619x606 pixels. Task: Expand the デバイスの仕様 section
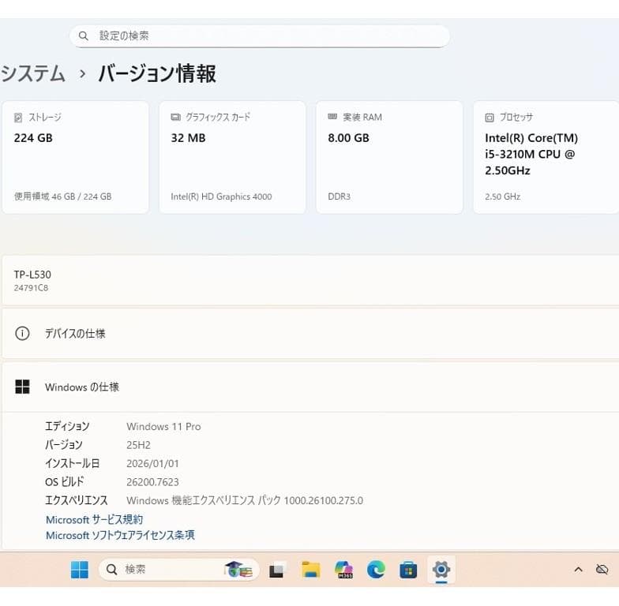pyautogui.click(x=310, y=333)
